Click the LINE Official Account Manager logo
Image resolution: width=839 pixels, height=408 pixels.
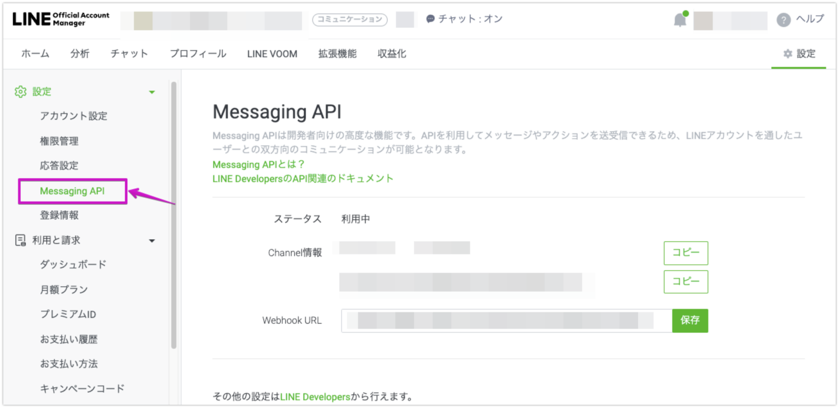[x=60, y=19]
